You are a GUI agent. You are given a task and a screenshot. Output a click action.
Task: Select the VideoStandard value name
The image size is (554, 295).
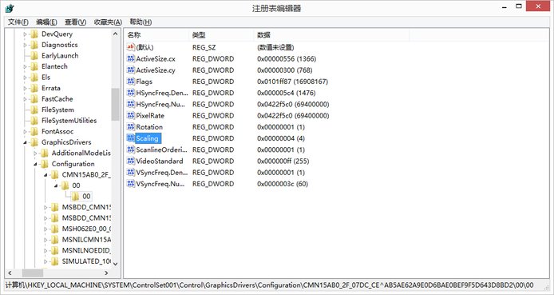[160, 161]
